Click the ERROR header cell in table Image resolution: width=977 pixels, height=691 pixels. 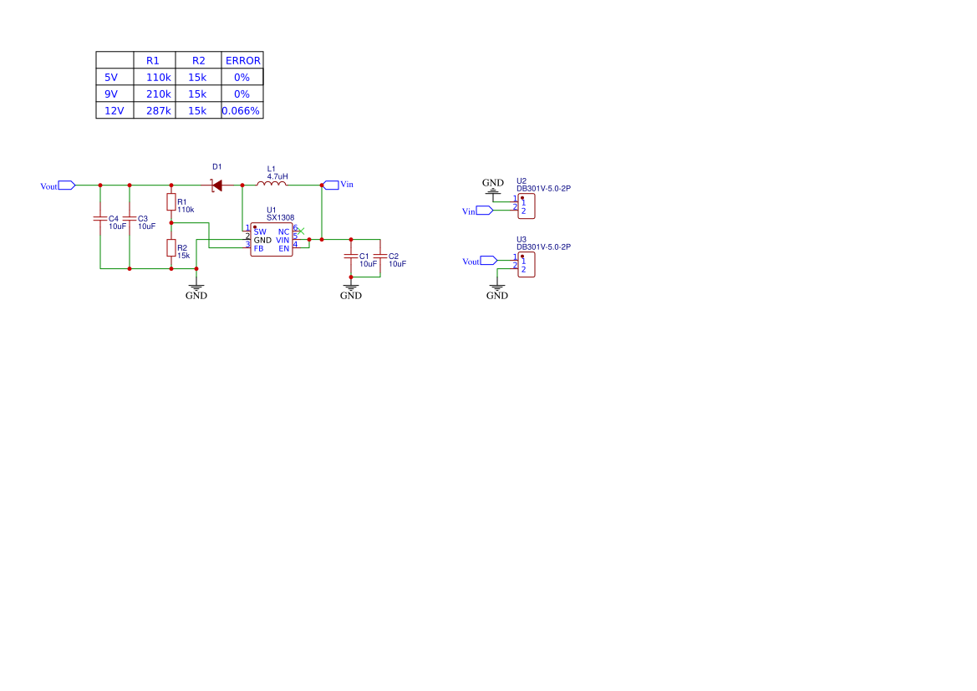(x=242, y=60)
